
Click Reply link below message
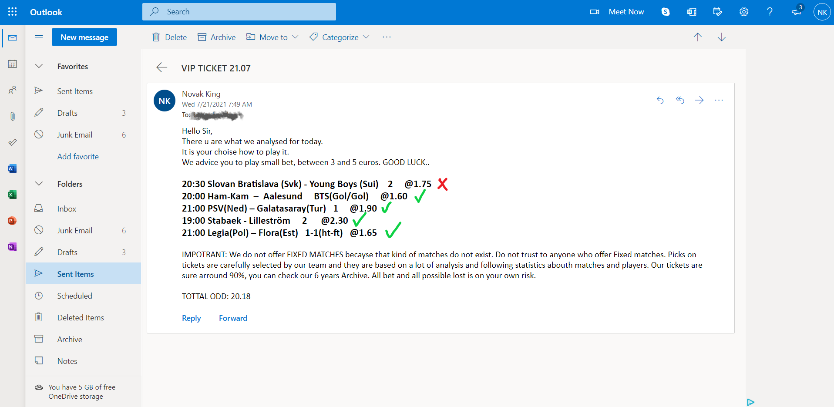[192, 318]
